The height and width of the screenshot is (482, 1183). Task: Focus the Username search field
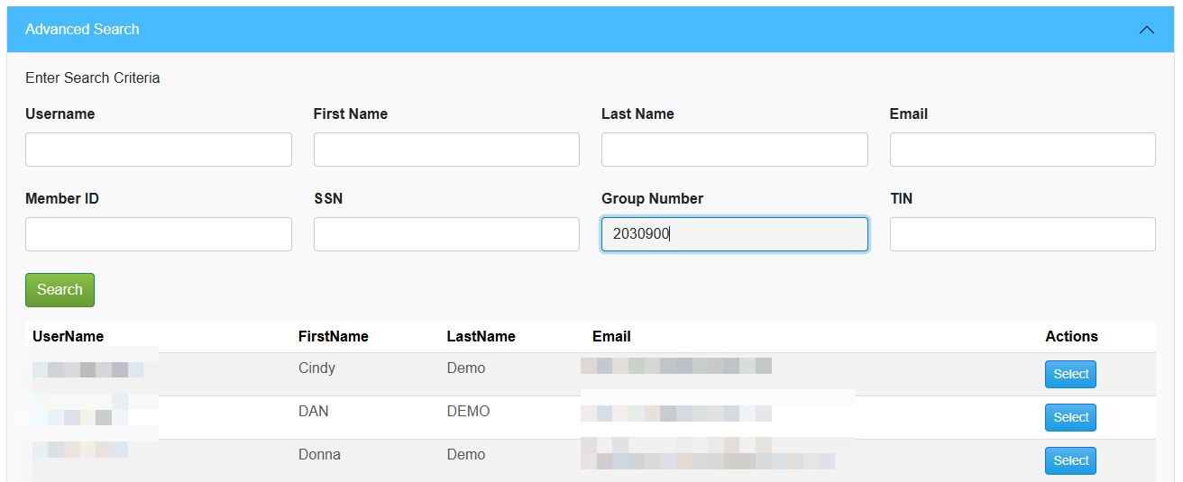tap(159, 150)
